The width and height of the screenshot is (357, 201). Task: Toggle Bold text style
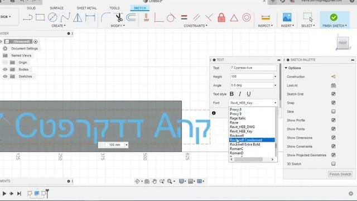pyautogui.click(x=232, y=94)
